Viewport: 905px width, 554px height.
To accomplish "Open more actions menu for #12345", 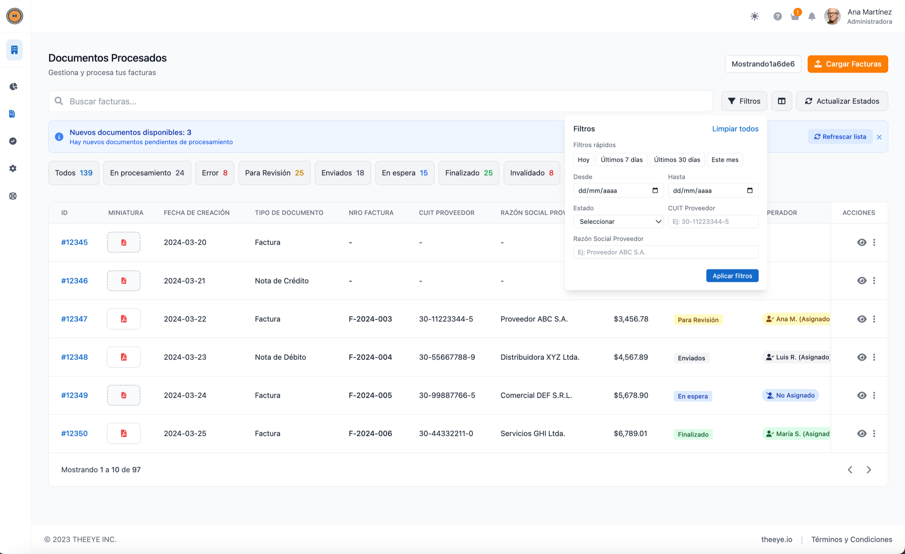I will [874, 242].
